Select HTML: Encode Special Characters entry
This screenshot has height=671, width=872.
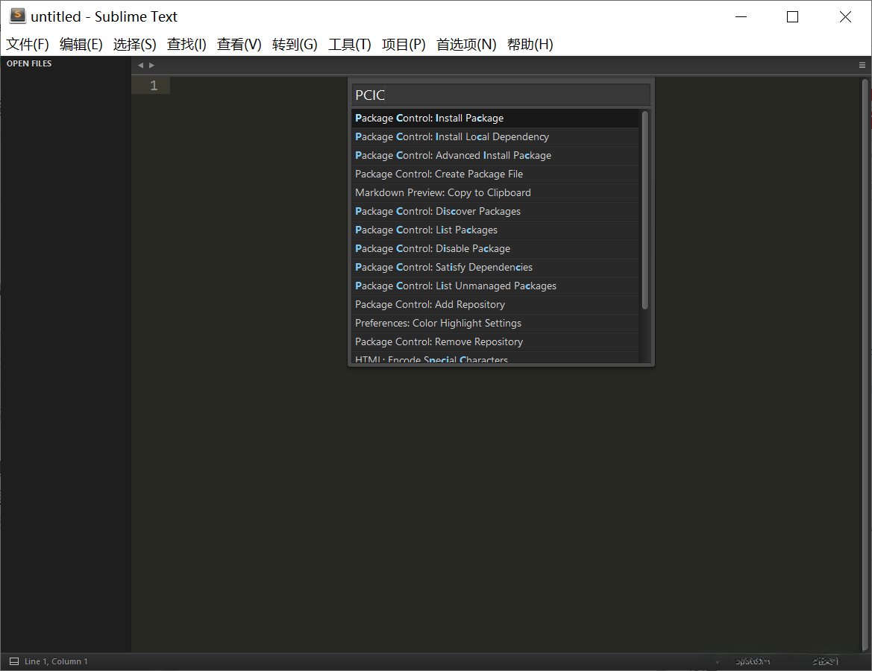tap(495, 358)
